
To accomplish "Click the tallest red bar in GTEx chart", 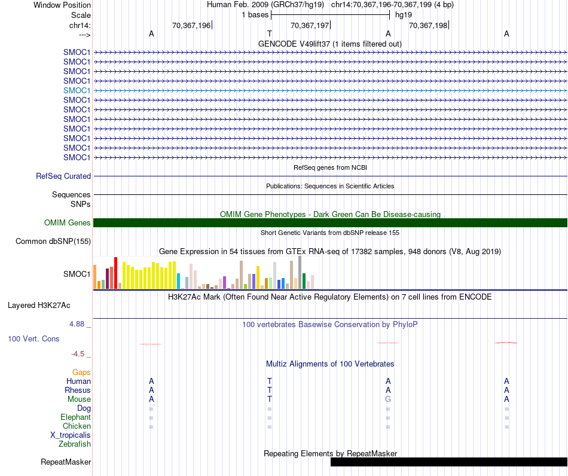I will (115, 273).
